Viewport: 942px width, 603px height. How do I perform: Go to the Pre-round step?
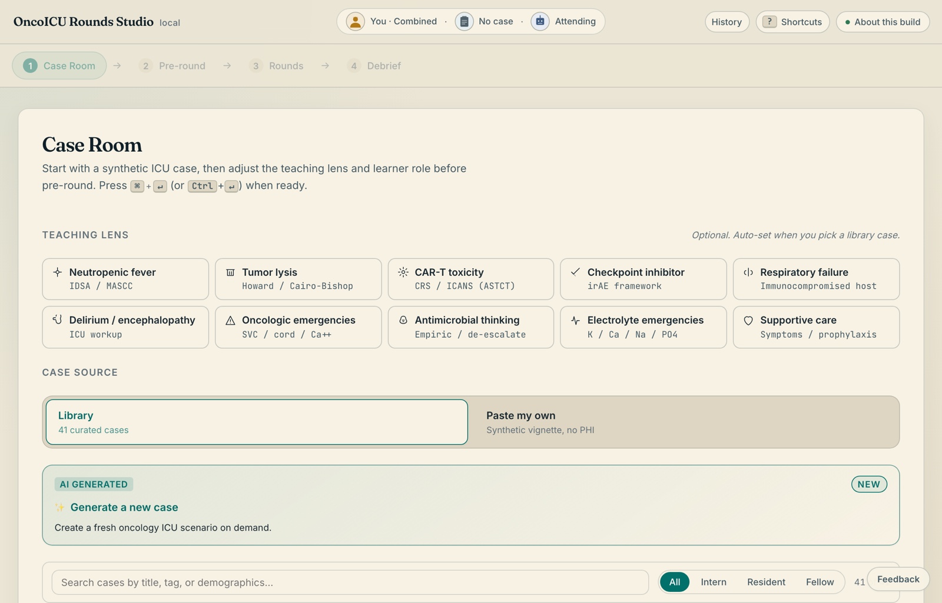(173, 65)
